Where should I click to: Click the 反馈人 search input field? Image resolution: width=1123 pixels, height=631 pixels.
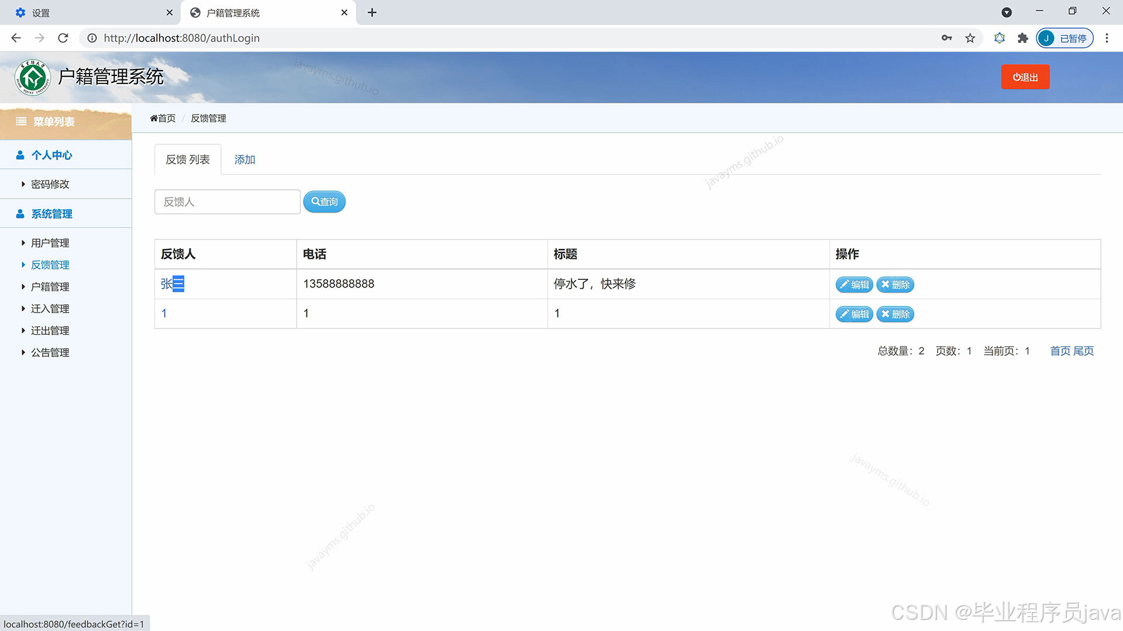tap(228, 202)
